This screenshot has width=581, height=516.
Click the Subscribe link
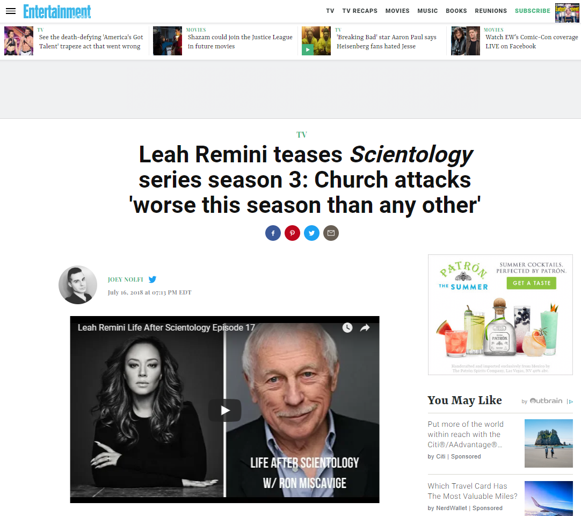click(533, 11)
